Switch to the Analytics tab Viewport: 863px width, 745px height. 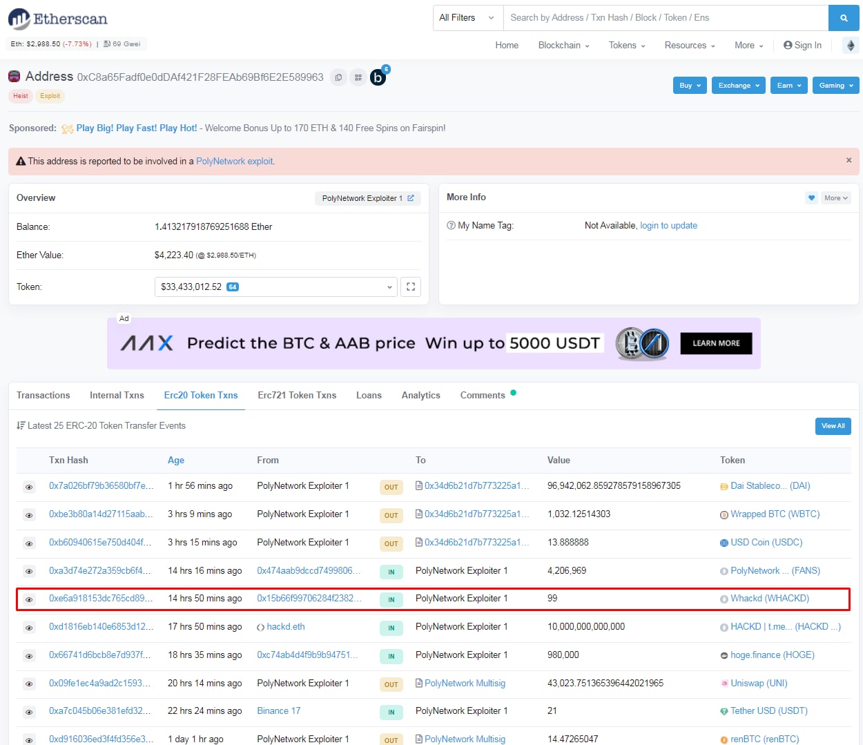[x=420, y=395]
